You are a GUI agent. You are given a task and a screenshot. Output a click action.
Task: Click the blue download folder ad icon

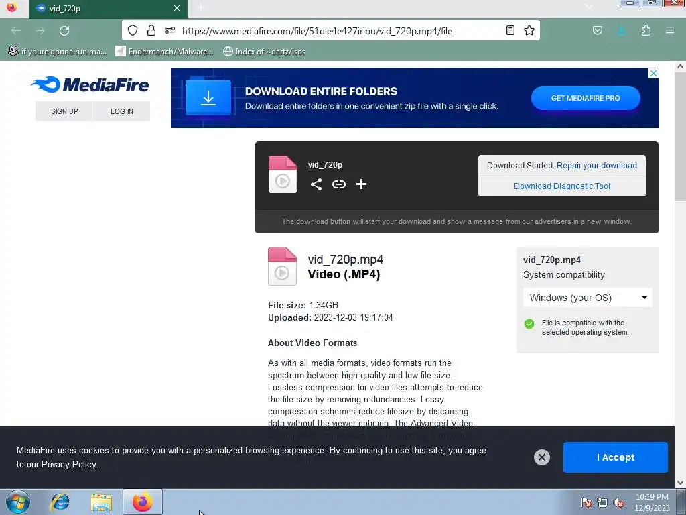(208, 98)
